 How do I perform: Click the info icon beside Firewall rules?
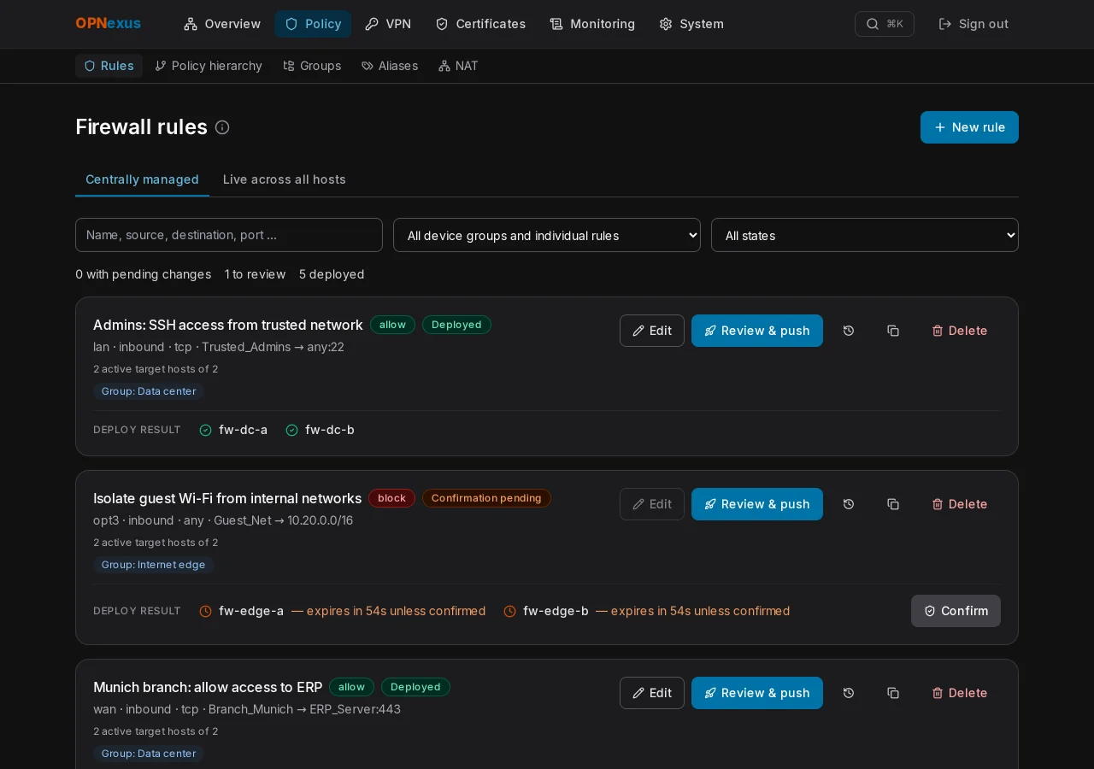click(x=222, y=127)
